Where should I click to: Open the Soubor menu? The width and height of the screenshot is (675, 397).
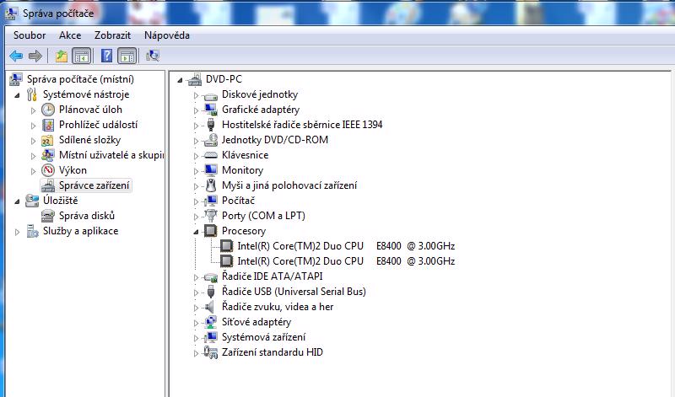30,35
